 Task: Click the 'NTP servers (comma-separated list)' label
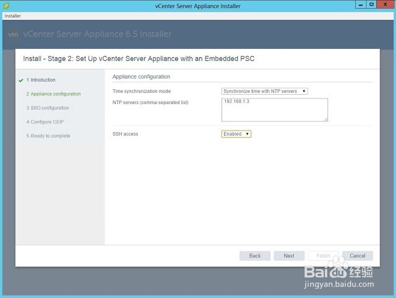(150, 102)
